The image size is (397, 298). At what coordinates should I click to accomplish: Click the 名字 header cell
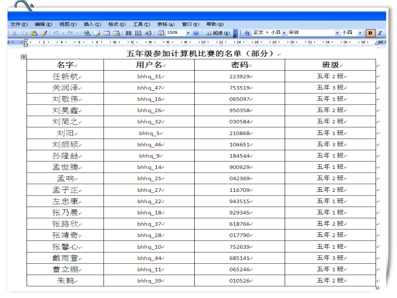pyautogui.click(x=65, y=65)
